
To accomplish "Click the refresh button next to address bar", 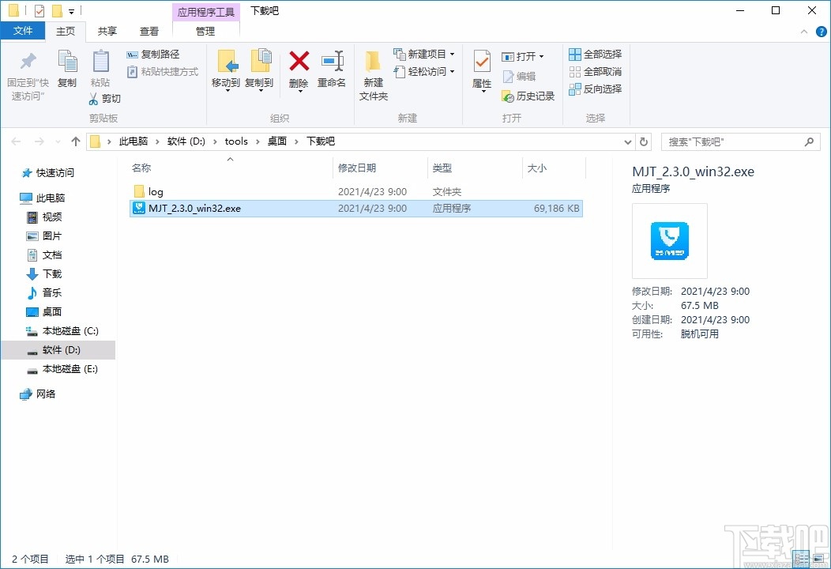I will (x=644, y=141).
